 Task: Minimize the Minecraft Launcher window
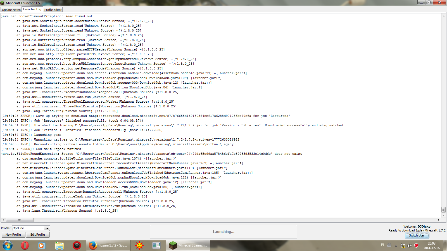pyautogui.click(x=421, y=3)
